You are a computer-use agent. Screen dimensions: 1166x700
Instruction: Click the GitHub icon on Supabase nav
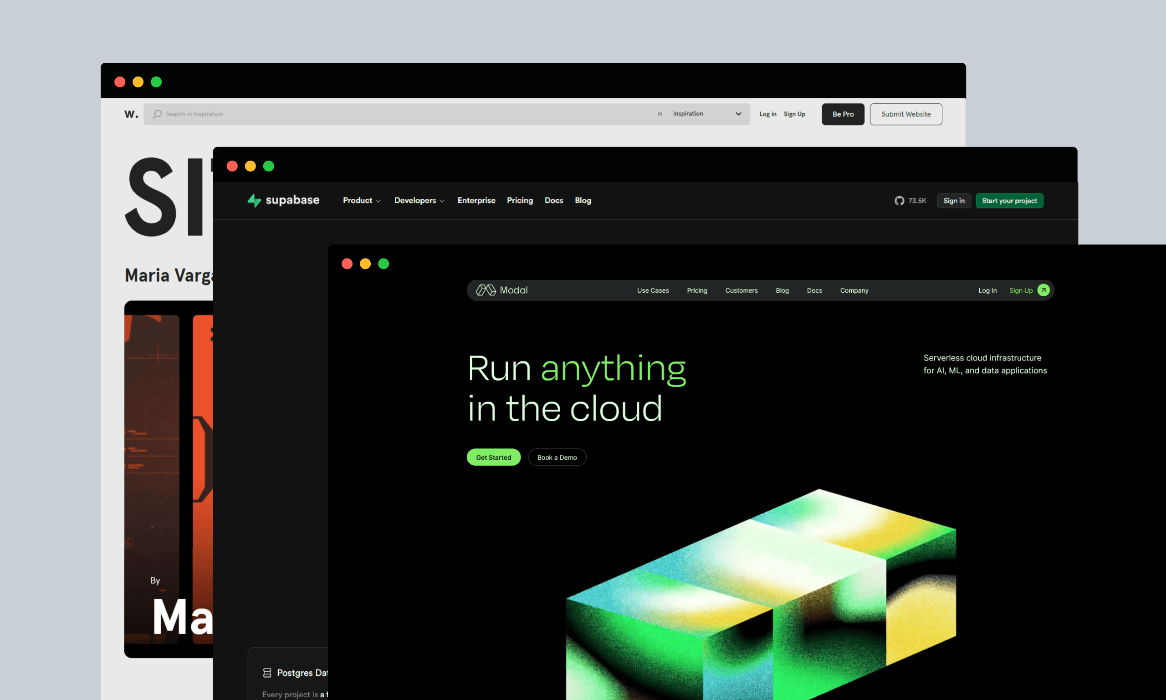point(900,201)
